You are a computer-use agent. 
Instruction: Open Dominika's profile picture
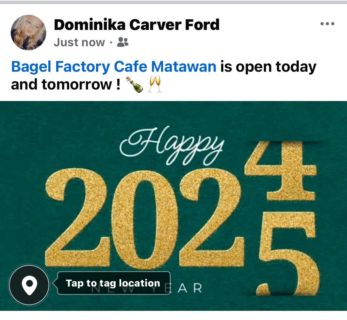point(28,33)
